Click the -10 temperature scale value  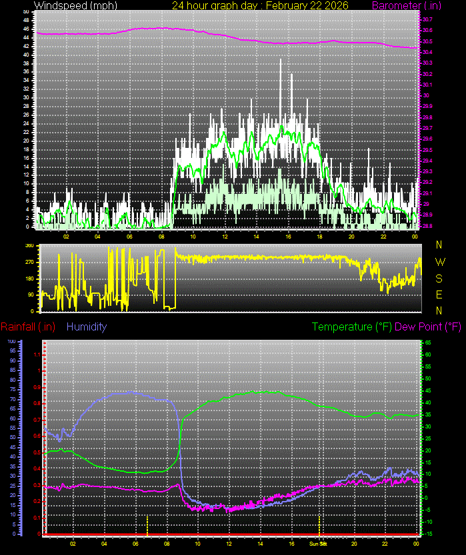click(x=428, y=522)
